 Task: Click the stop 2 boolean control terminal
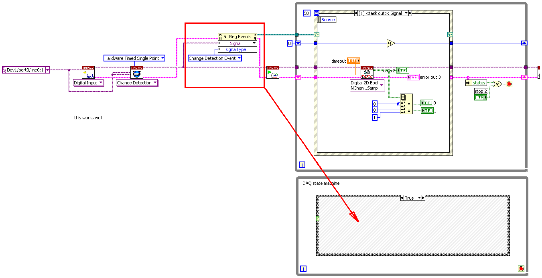pyautogui.click(x=481, y=97)
